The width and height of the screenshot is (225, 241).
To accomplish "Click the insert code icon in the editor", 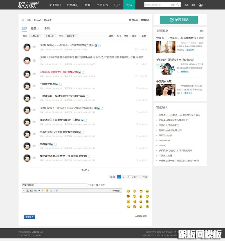I will pyautogui.click(x=43, y=191).
